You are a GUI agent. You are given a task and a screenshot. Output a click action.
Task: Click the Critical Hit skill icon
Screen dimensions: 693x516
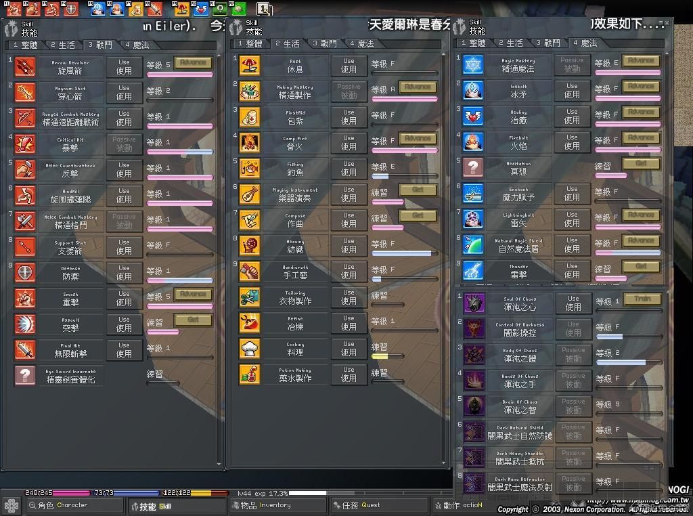(25, 144)
